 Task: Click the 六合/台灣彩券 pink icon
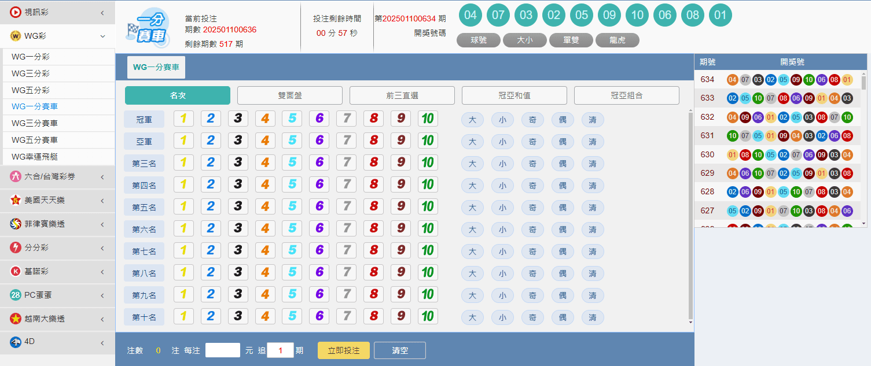16,177
